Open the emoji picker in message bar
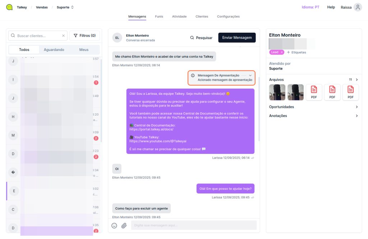This screenshot has height=239, width=368. pos(114,225)
